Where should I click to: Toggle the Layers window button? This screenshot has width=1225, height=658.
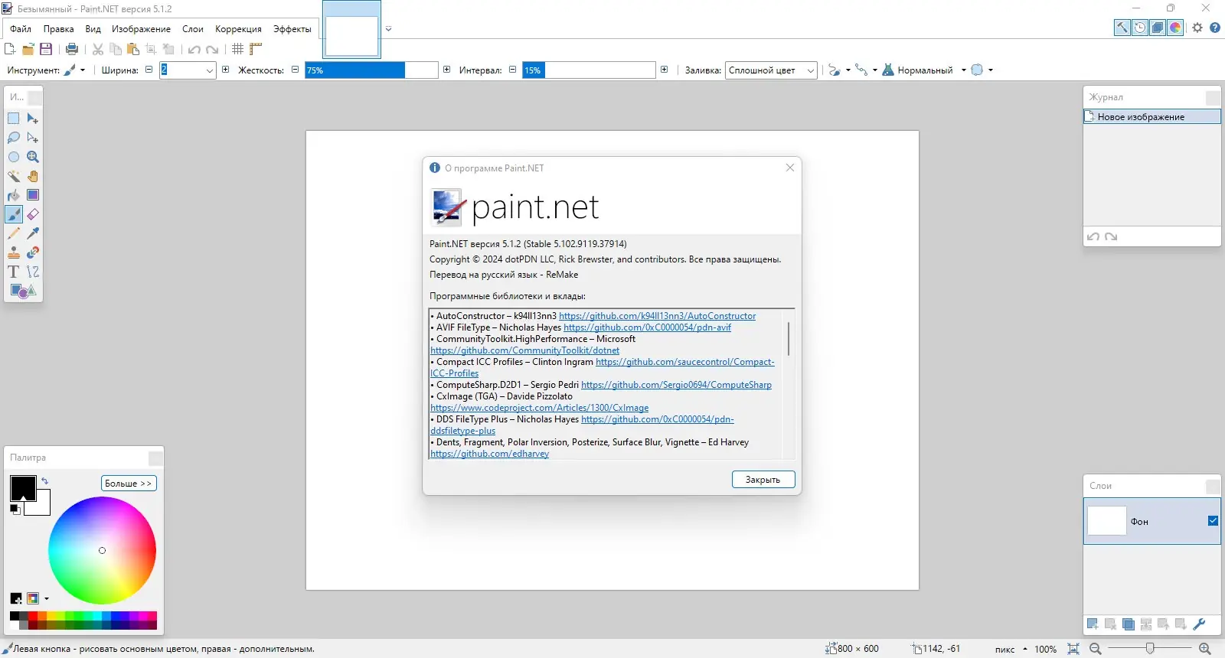pyautogui.click(x=1158, y=28)
